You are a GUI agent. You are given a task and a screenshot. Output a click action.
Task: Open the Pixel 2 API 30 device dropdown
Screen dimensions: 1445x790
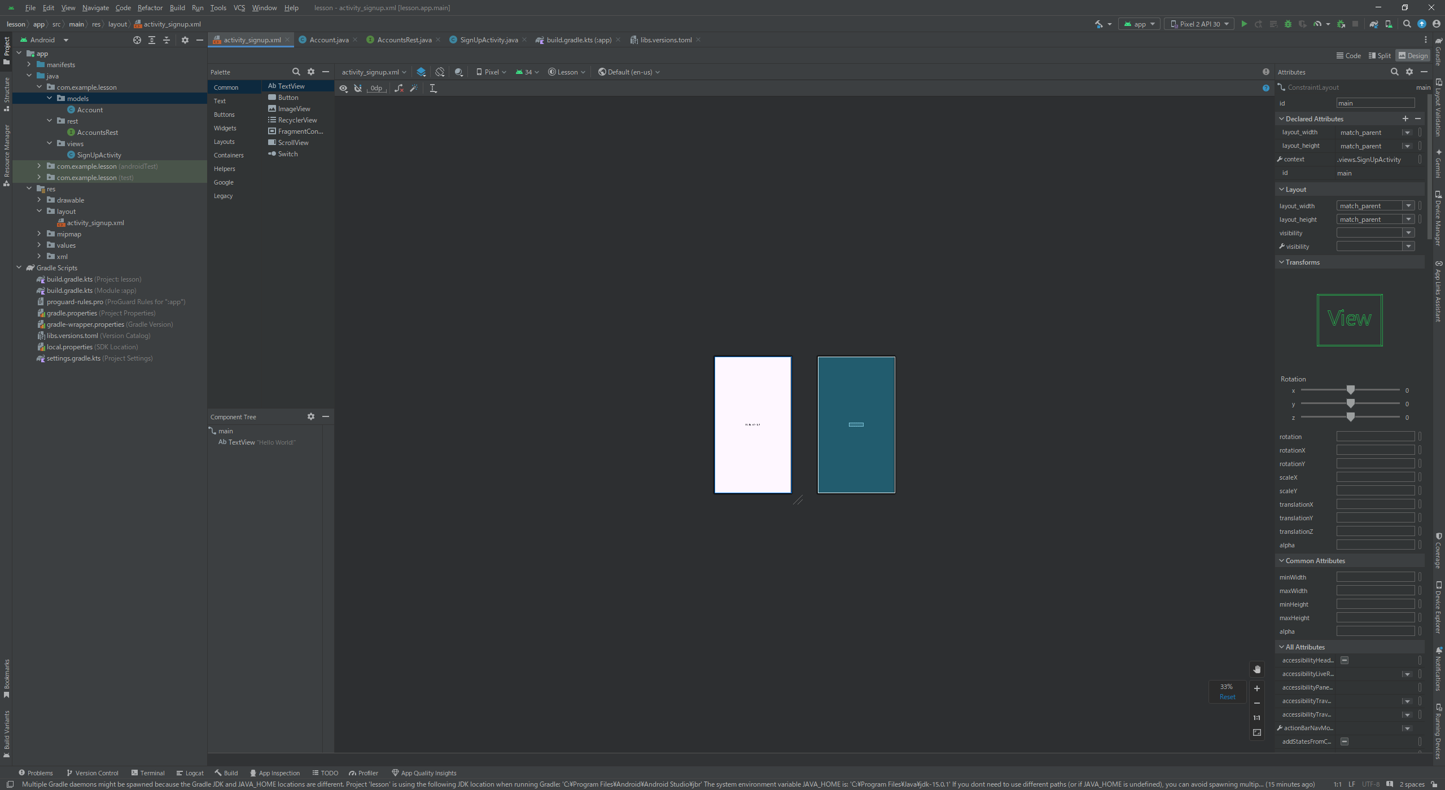tap(1200, 24)
